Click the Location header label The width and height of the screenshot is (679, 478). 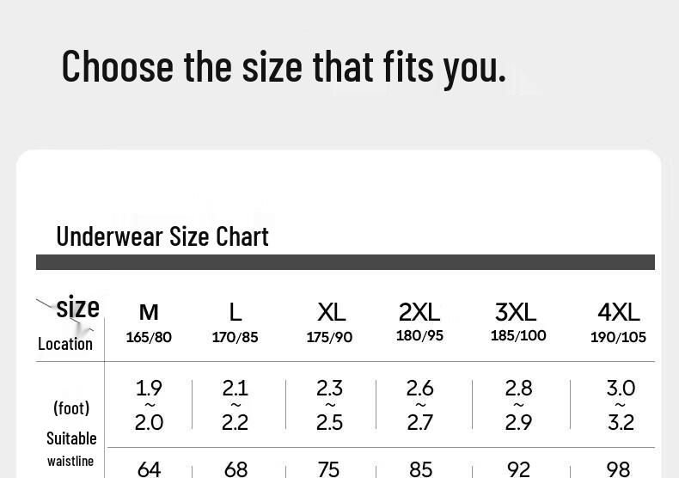pyautogui.click(x=65, y=344)
